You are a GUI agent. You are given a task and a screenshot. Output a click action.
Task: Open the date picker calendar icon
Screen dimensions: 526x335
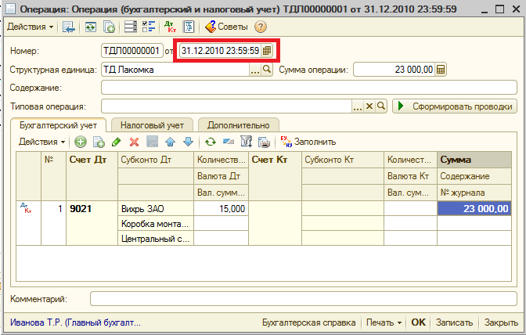point(267,51)
